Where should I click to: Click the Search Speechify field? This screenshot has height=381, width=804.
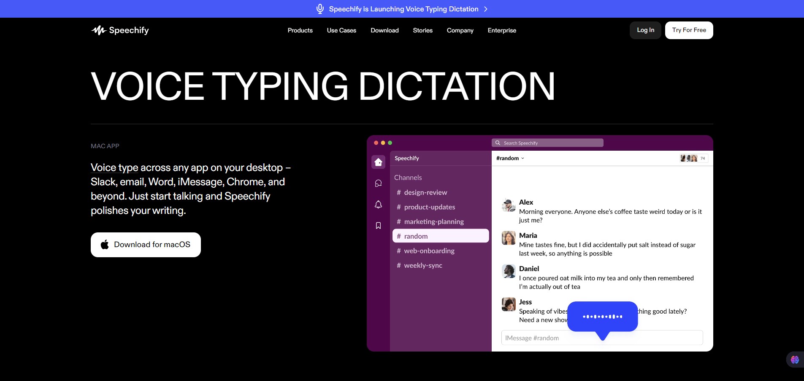(x=547, y=143)
